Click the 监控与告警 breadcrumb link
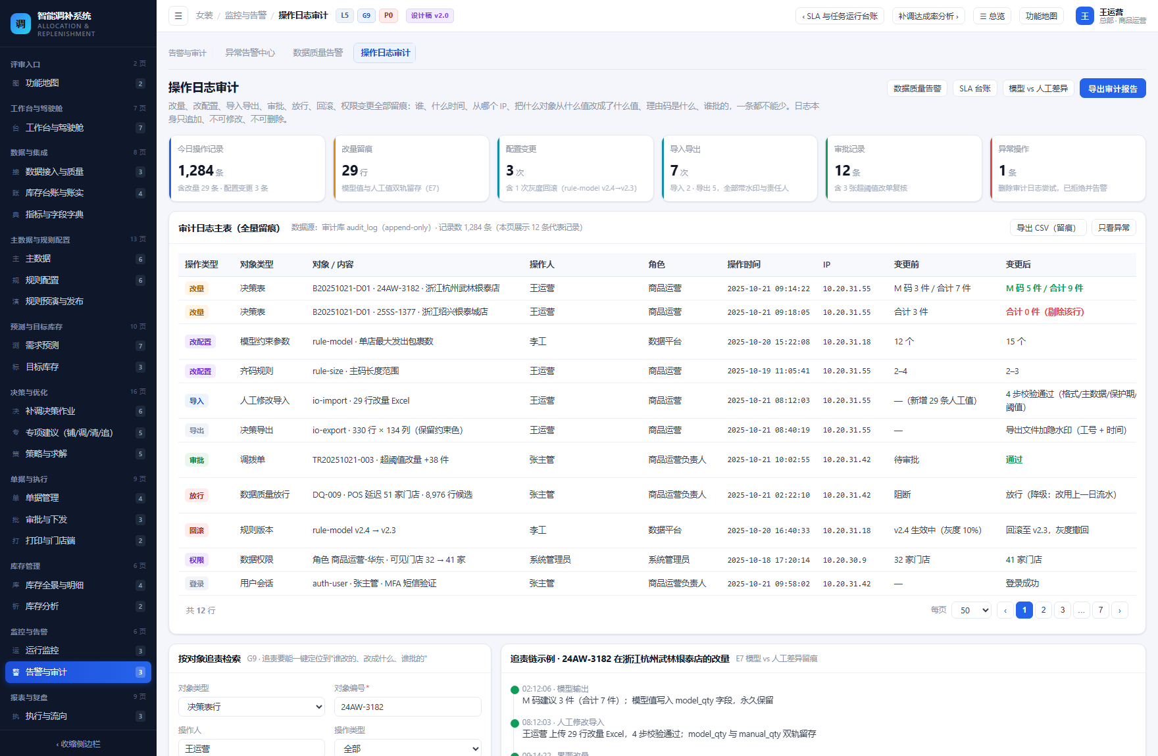 point(246,15)
